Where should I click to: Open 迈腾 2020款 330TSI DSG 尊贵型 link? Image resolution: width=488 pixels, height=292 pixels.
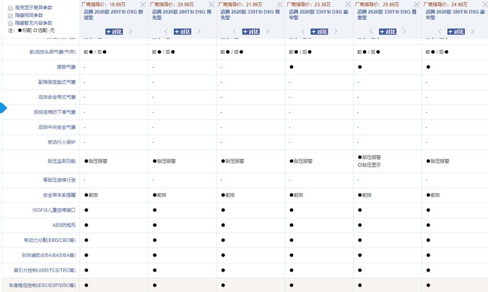point(387,15)
